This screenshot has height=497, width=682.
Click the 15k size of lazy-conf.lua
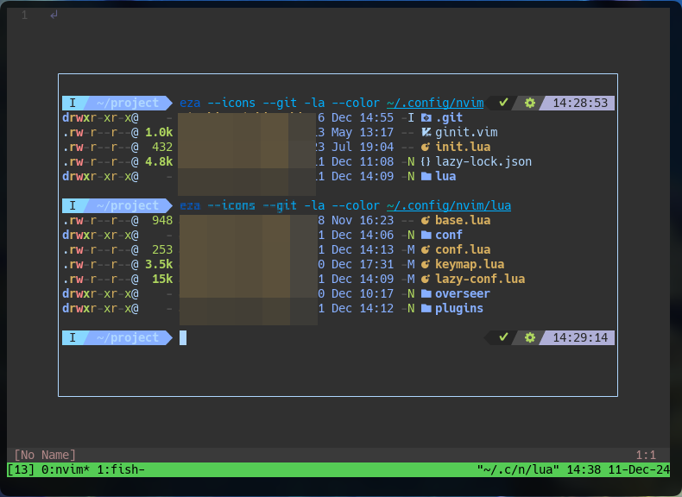coord(162,280)
